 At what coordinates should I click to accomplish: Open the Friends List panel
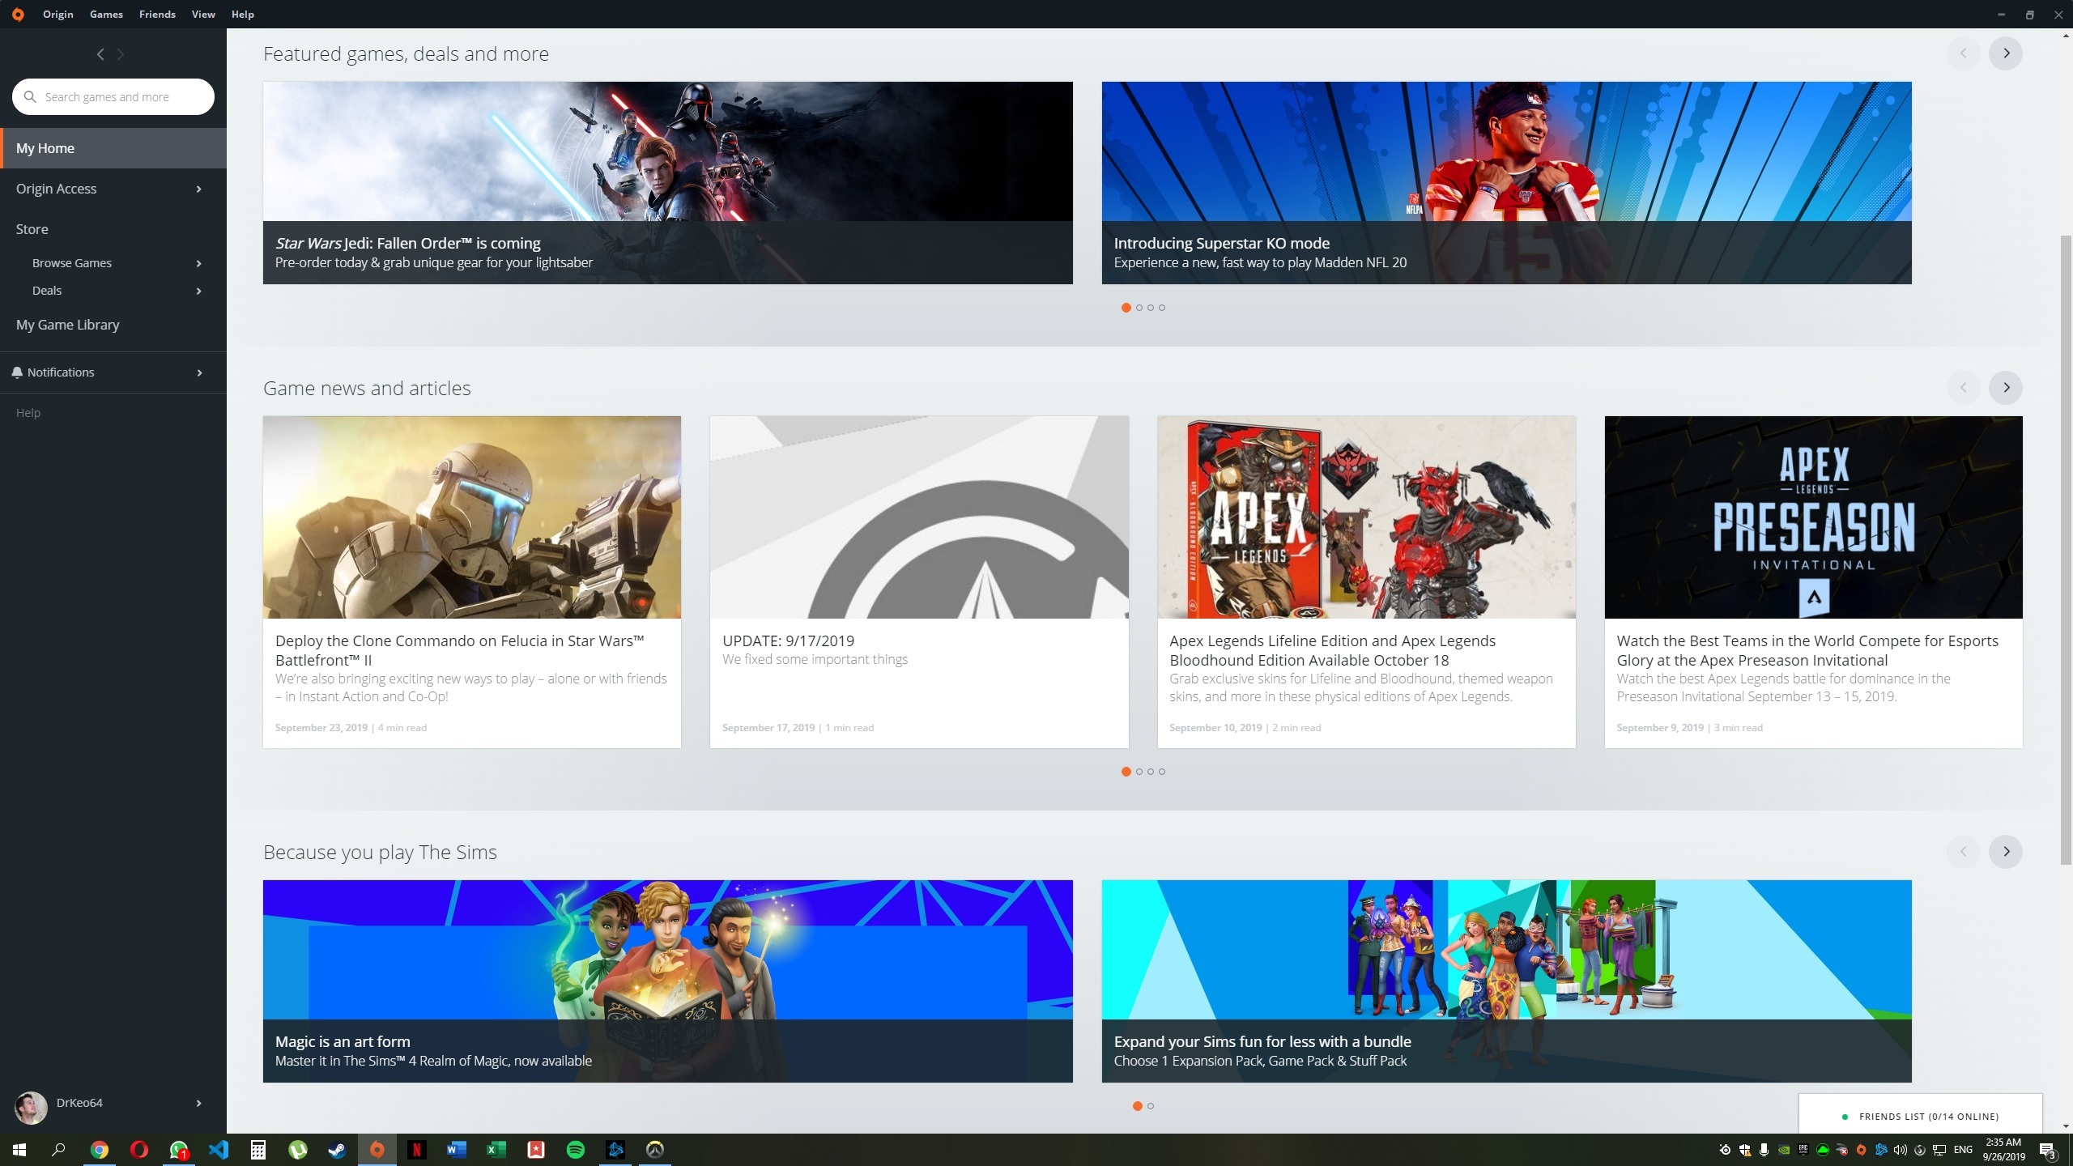coord(1919,1116)
